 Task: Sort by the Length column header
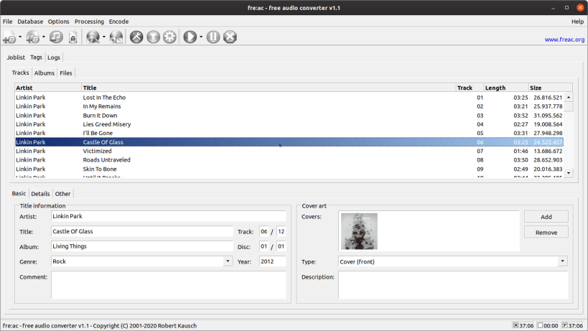click(x=506, y=88)
